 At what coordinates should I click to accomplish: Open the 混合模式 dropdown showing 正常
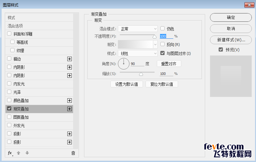(137, 29)
